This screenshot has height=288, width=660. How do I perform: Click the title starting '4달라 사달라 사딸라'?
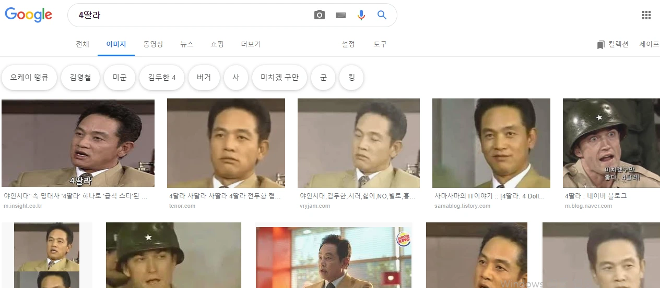tap(225, 196)
